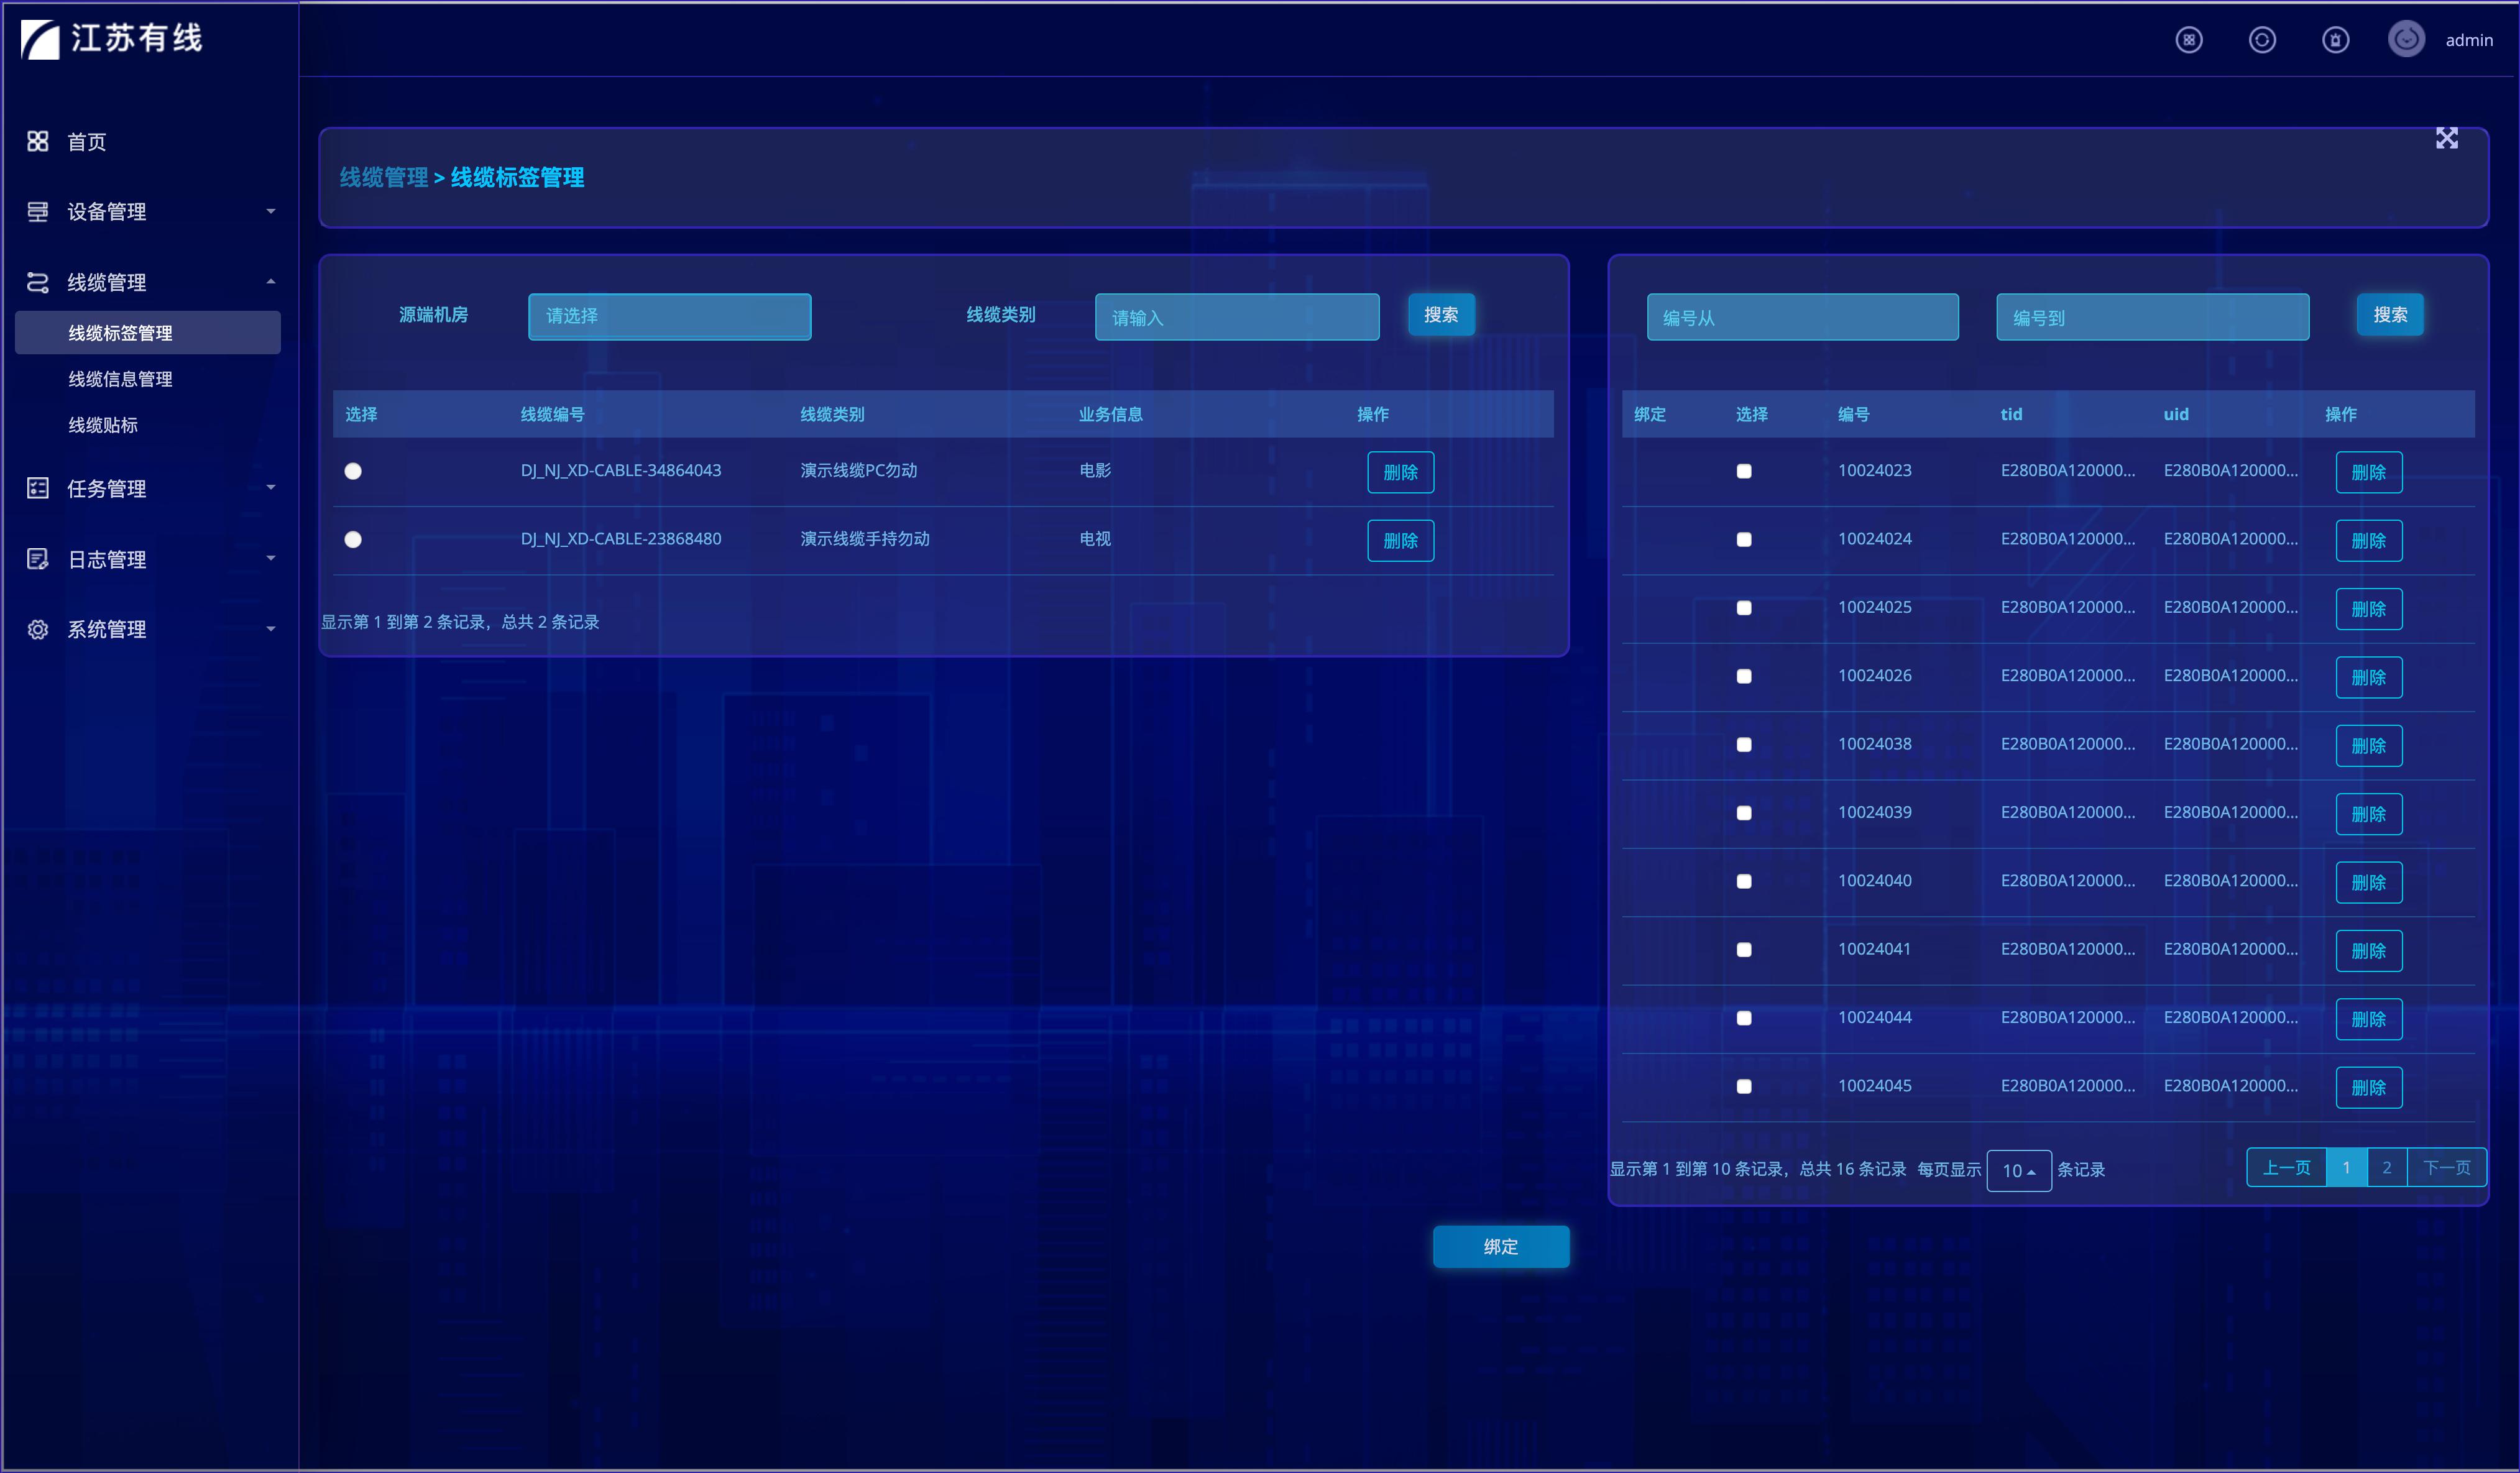Check the box for tag 10024045
The width and height of the screenshot is (2520, 1473).
tap(1744, 1086)
